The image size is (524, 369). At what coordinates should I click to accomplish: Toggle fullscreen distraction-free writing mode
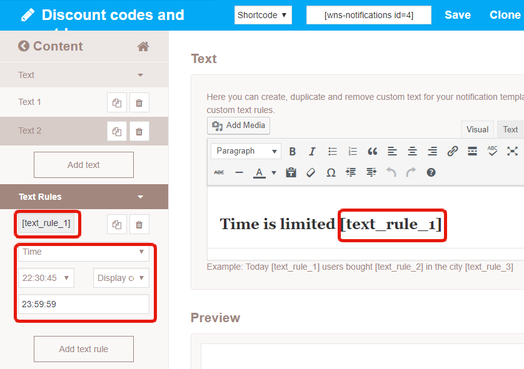(512, 151)
